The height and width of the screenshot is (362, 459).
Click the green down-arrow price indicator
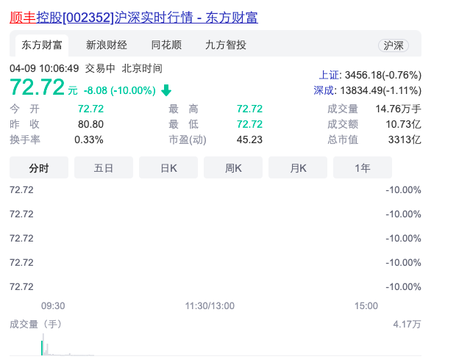pos(166,90)
